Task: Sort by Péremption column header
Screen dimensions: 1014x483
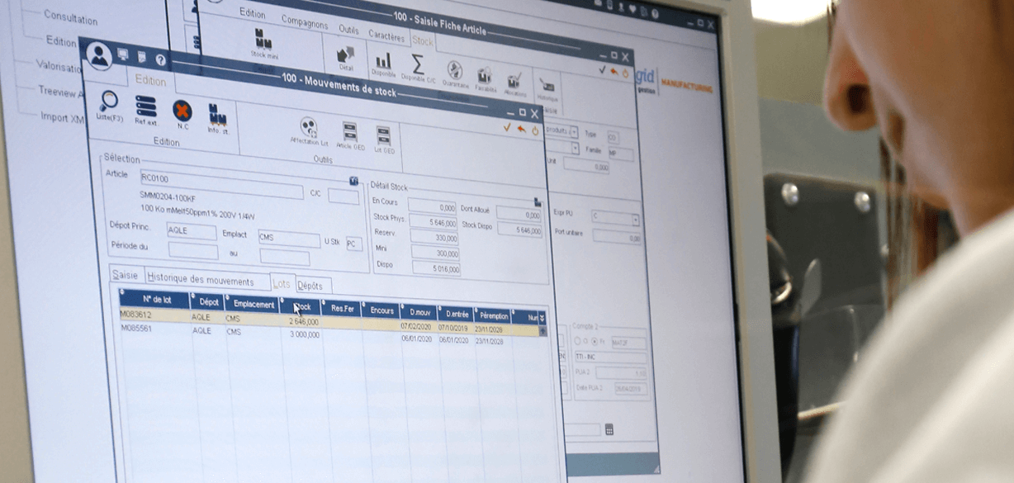Action: (494, 316)
